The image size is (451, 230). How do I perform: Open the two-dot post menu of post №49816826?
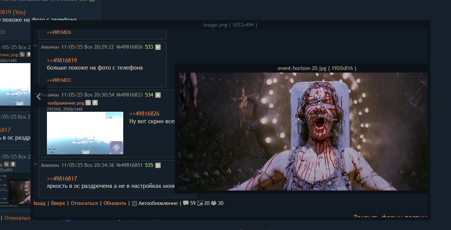click(x=35, y=46)
